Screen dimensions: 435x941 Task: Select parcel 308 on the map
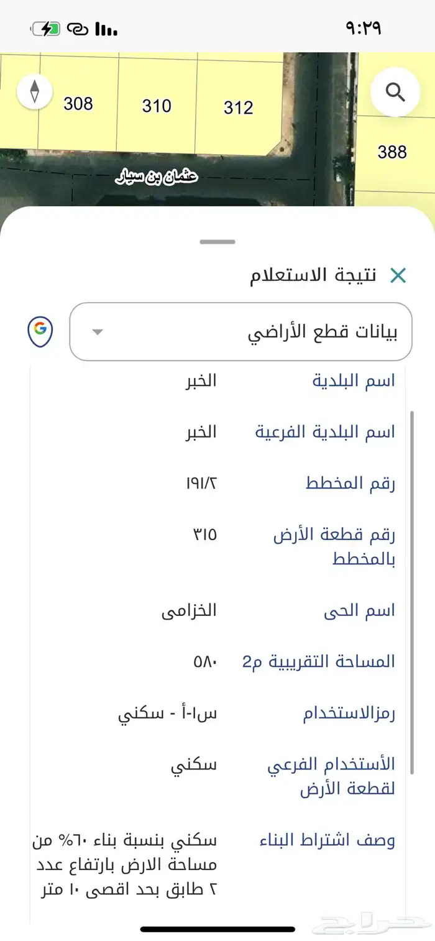78,103
